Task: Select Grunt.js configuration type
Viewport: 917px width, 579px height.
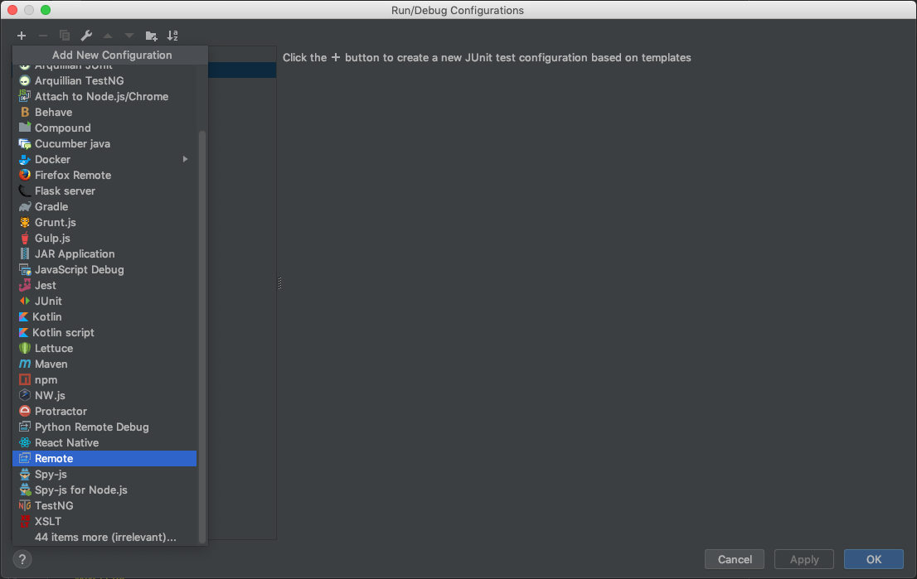Action: pos(104,223)
